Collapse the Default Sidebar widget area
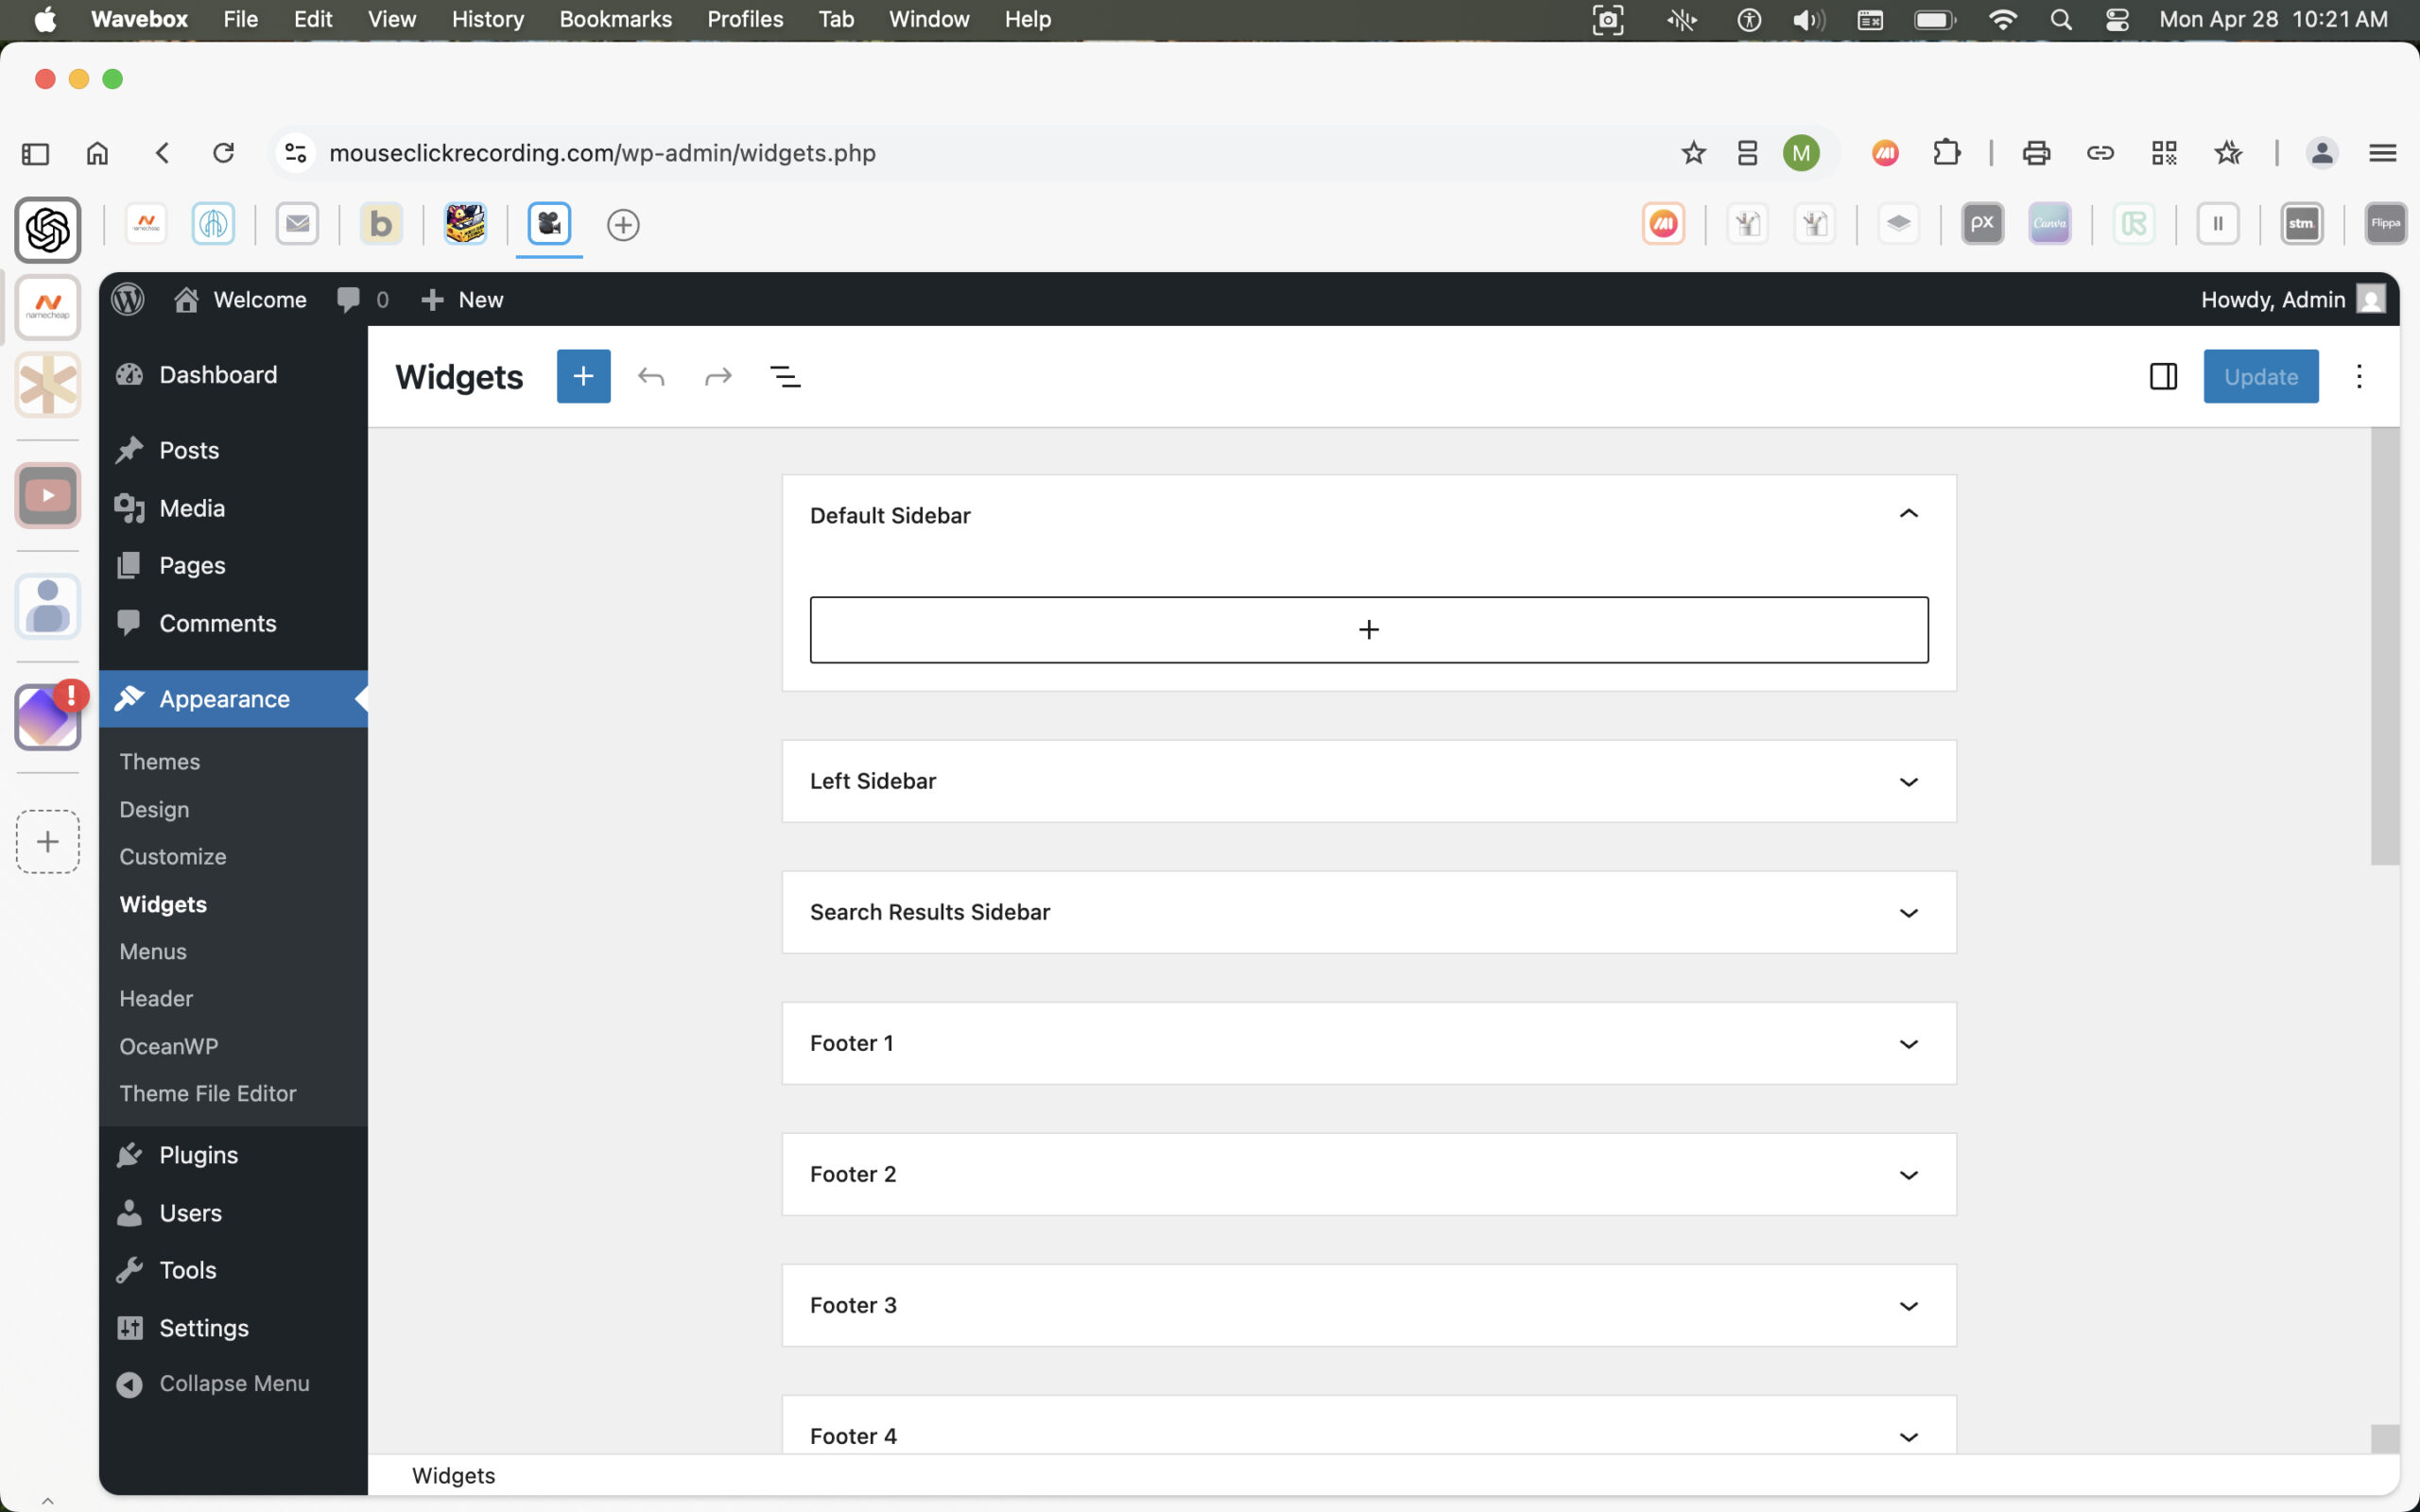The image size is (2420, 1512). point(1908,514)
